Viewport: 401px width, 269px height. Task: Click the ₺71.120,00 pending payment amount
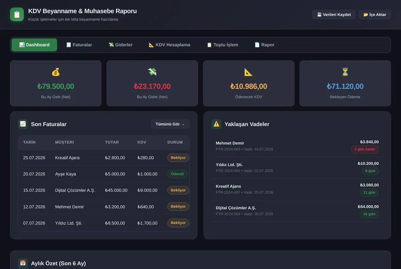[345, 86]
